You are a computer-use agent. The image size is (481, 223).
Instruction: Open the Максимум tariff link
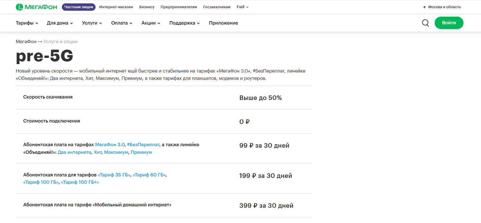click(x=116, y=153)
